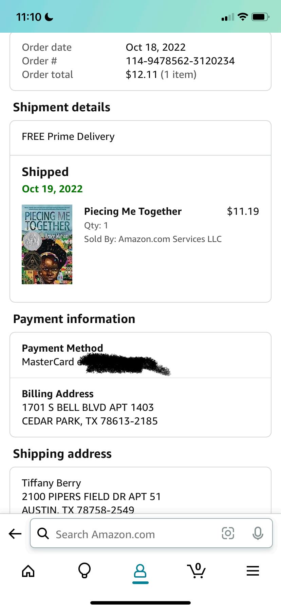Go to the Home tab icon
This screenshot has width=281, height=610.
coord(28,571)
